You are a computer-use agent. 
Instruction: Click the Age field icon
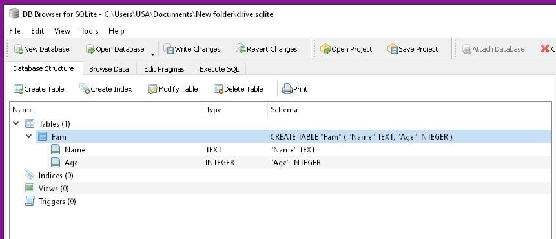(x=56, y=162)
